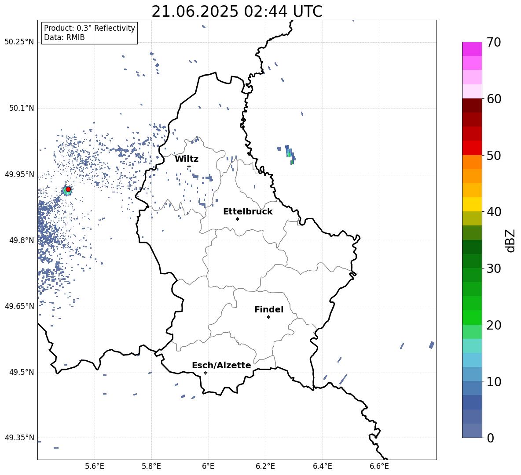Click the 6°E longitude tick label
Screen dimensions: 521x475
coord(208,466)
